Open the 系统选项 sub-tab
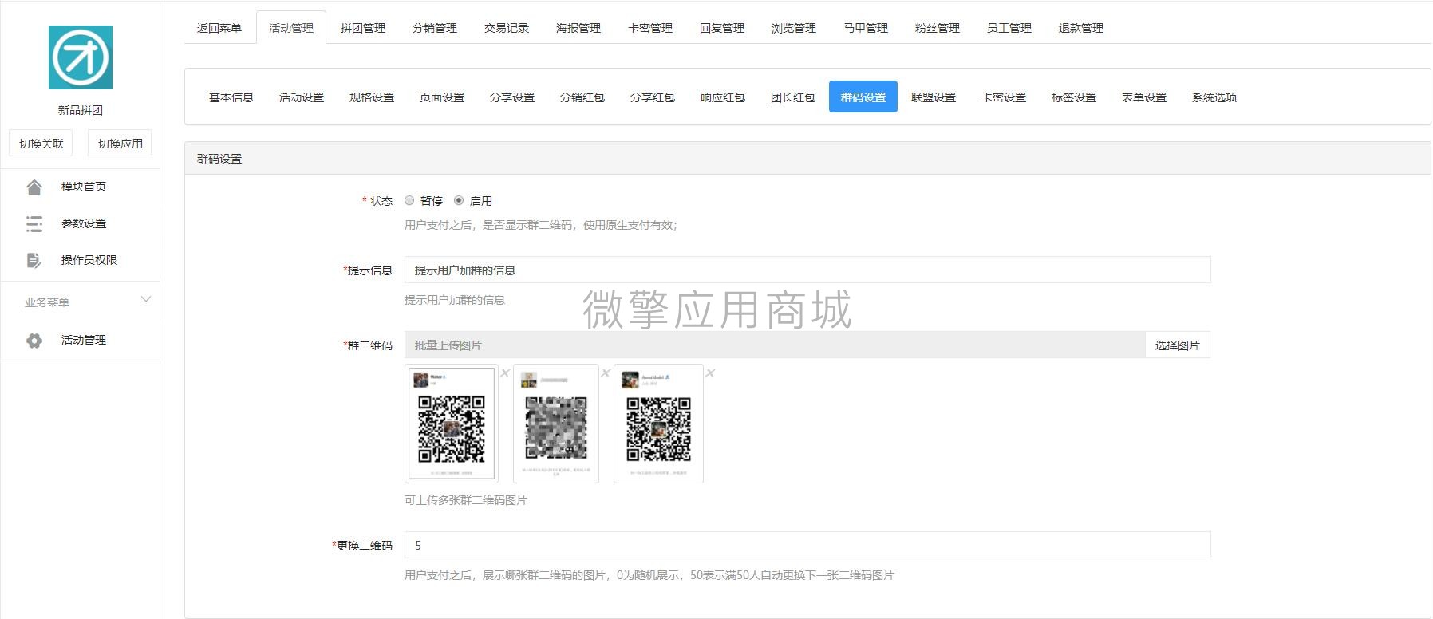The width and height of the screenshot is (1433, 619). tap(1214, 97)
